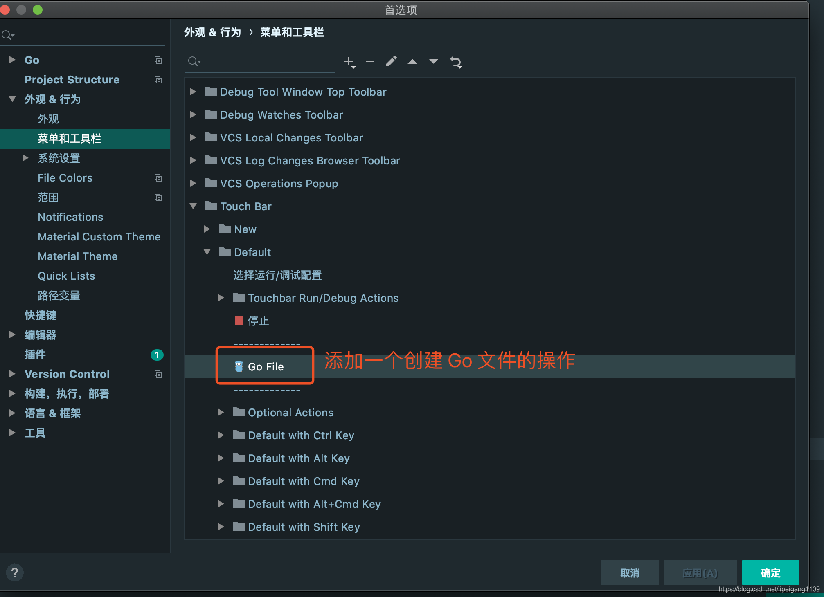Expand Debug Tool Window Top Toolbar
824x597 pixels.
coord(193,92)
